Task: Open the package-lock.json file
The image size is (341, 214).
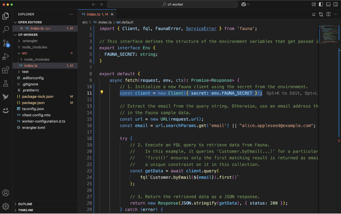Action: tap(45, 96)
